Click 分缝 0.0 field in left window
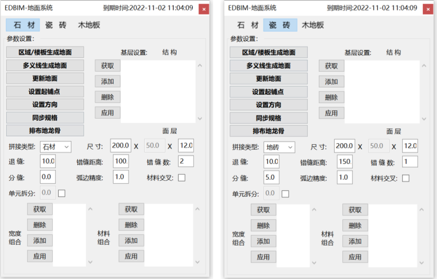437x279 pixels. point(48,176)
